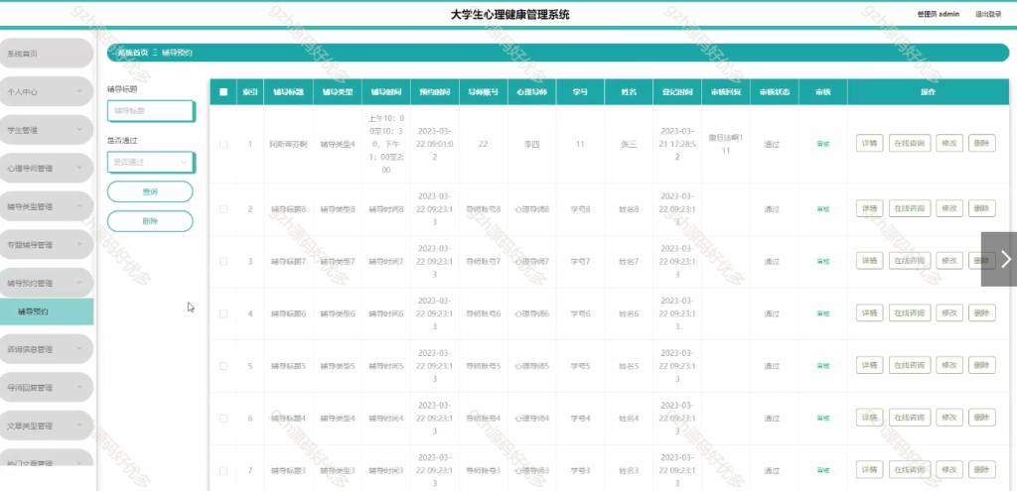The image size is (1017, 491).
Task: Expand 心理导师管理 sidebar menu
Action: [x=47, y=169]
